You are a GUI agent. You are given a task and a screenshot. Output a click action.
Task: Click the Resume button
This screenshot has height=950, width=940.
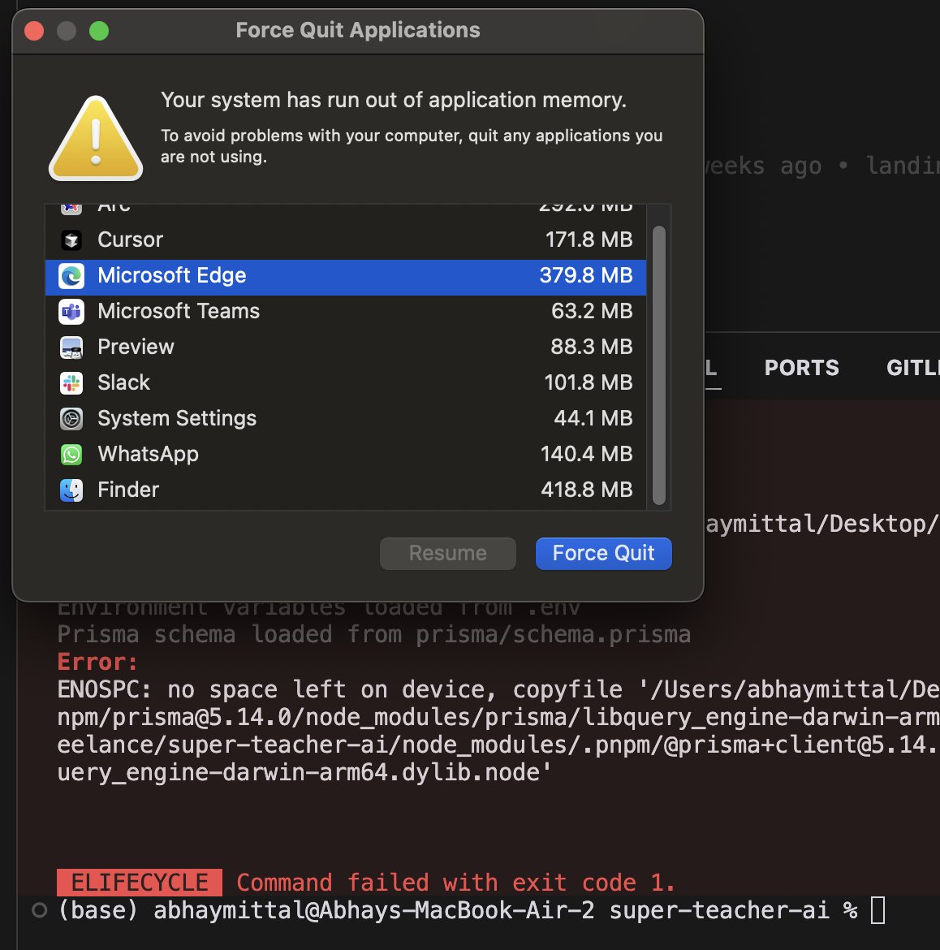tap(447, 554)
